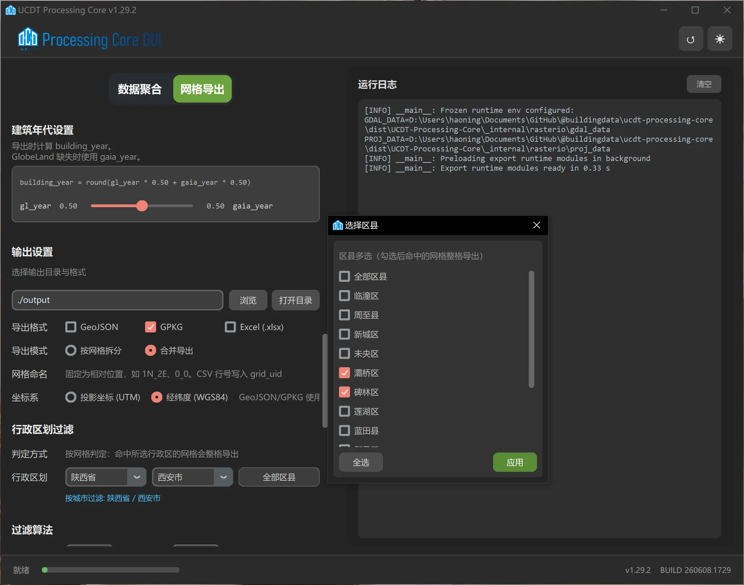744x585 pixels.
Task: Enable Excel (.xlsx) export format
Action: (x=230, y=327)
